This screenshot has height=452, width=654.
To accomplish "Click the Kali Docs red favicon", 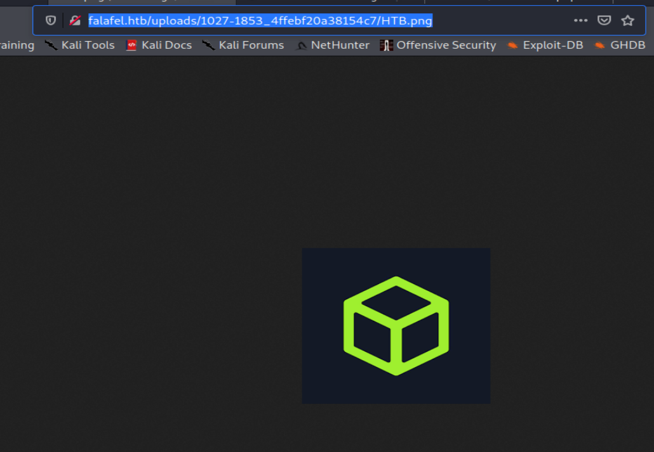I will coord(131,45).
